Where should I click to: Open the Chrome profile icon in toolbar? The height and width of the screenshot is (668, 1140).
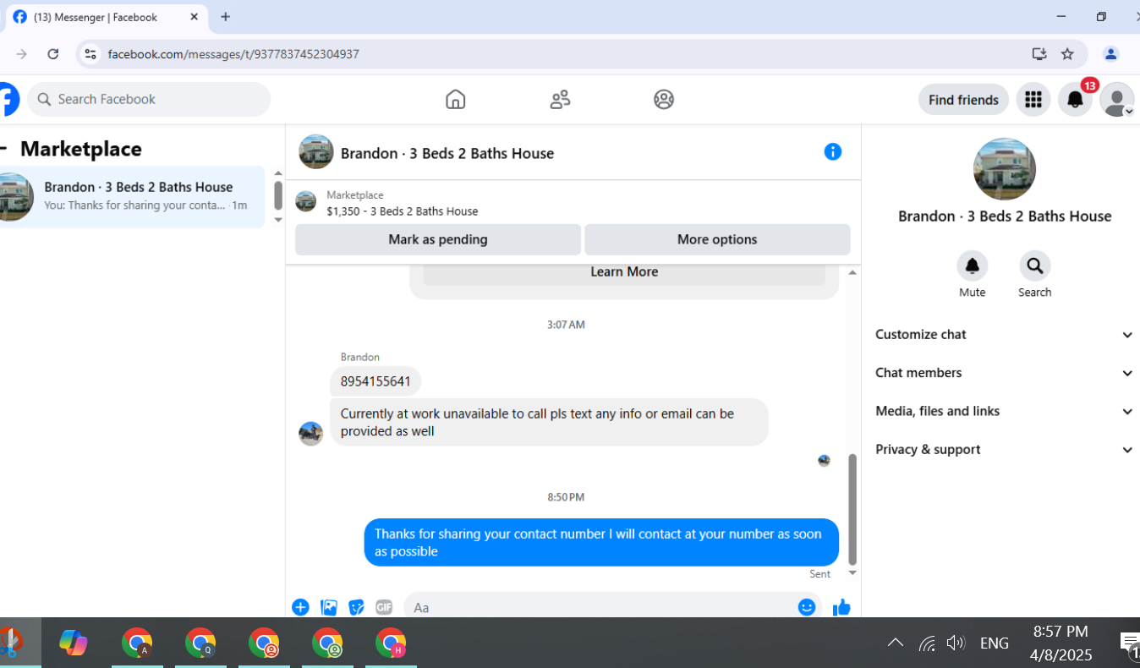pyautogui.click(x=1111, y=54)
